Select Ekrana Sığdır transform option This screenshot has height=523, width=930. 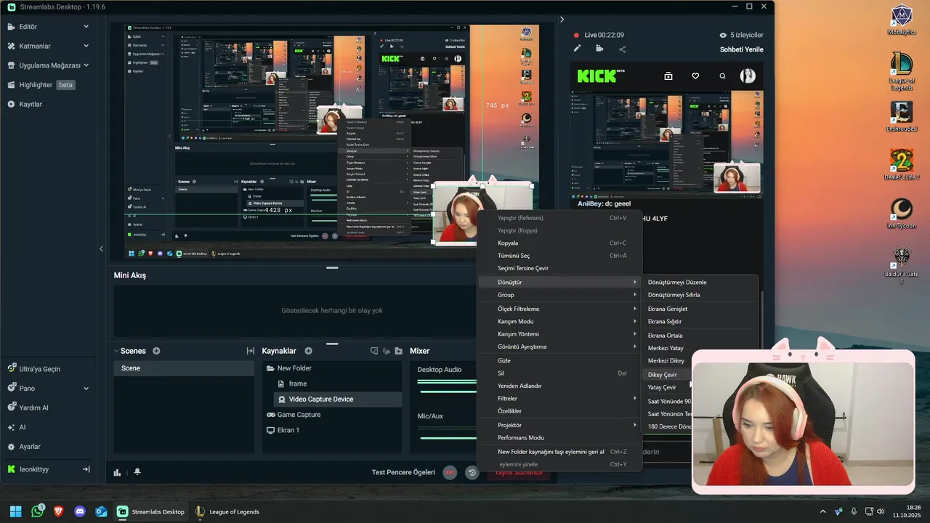(x=700, y=321)
